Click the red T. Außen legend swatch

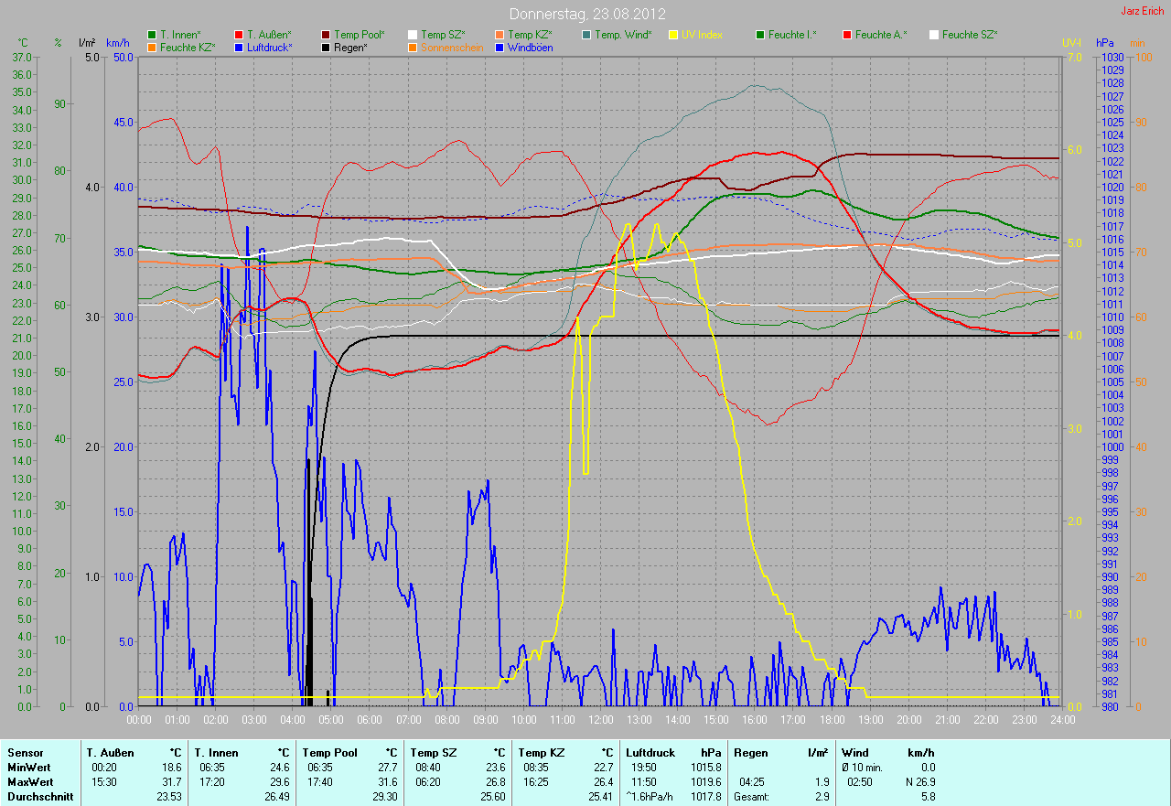(x=239, y=35)
